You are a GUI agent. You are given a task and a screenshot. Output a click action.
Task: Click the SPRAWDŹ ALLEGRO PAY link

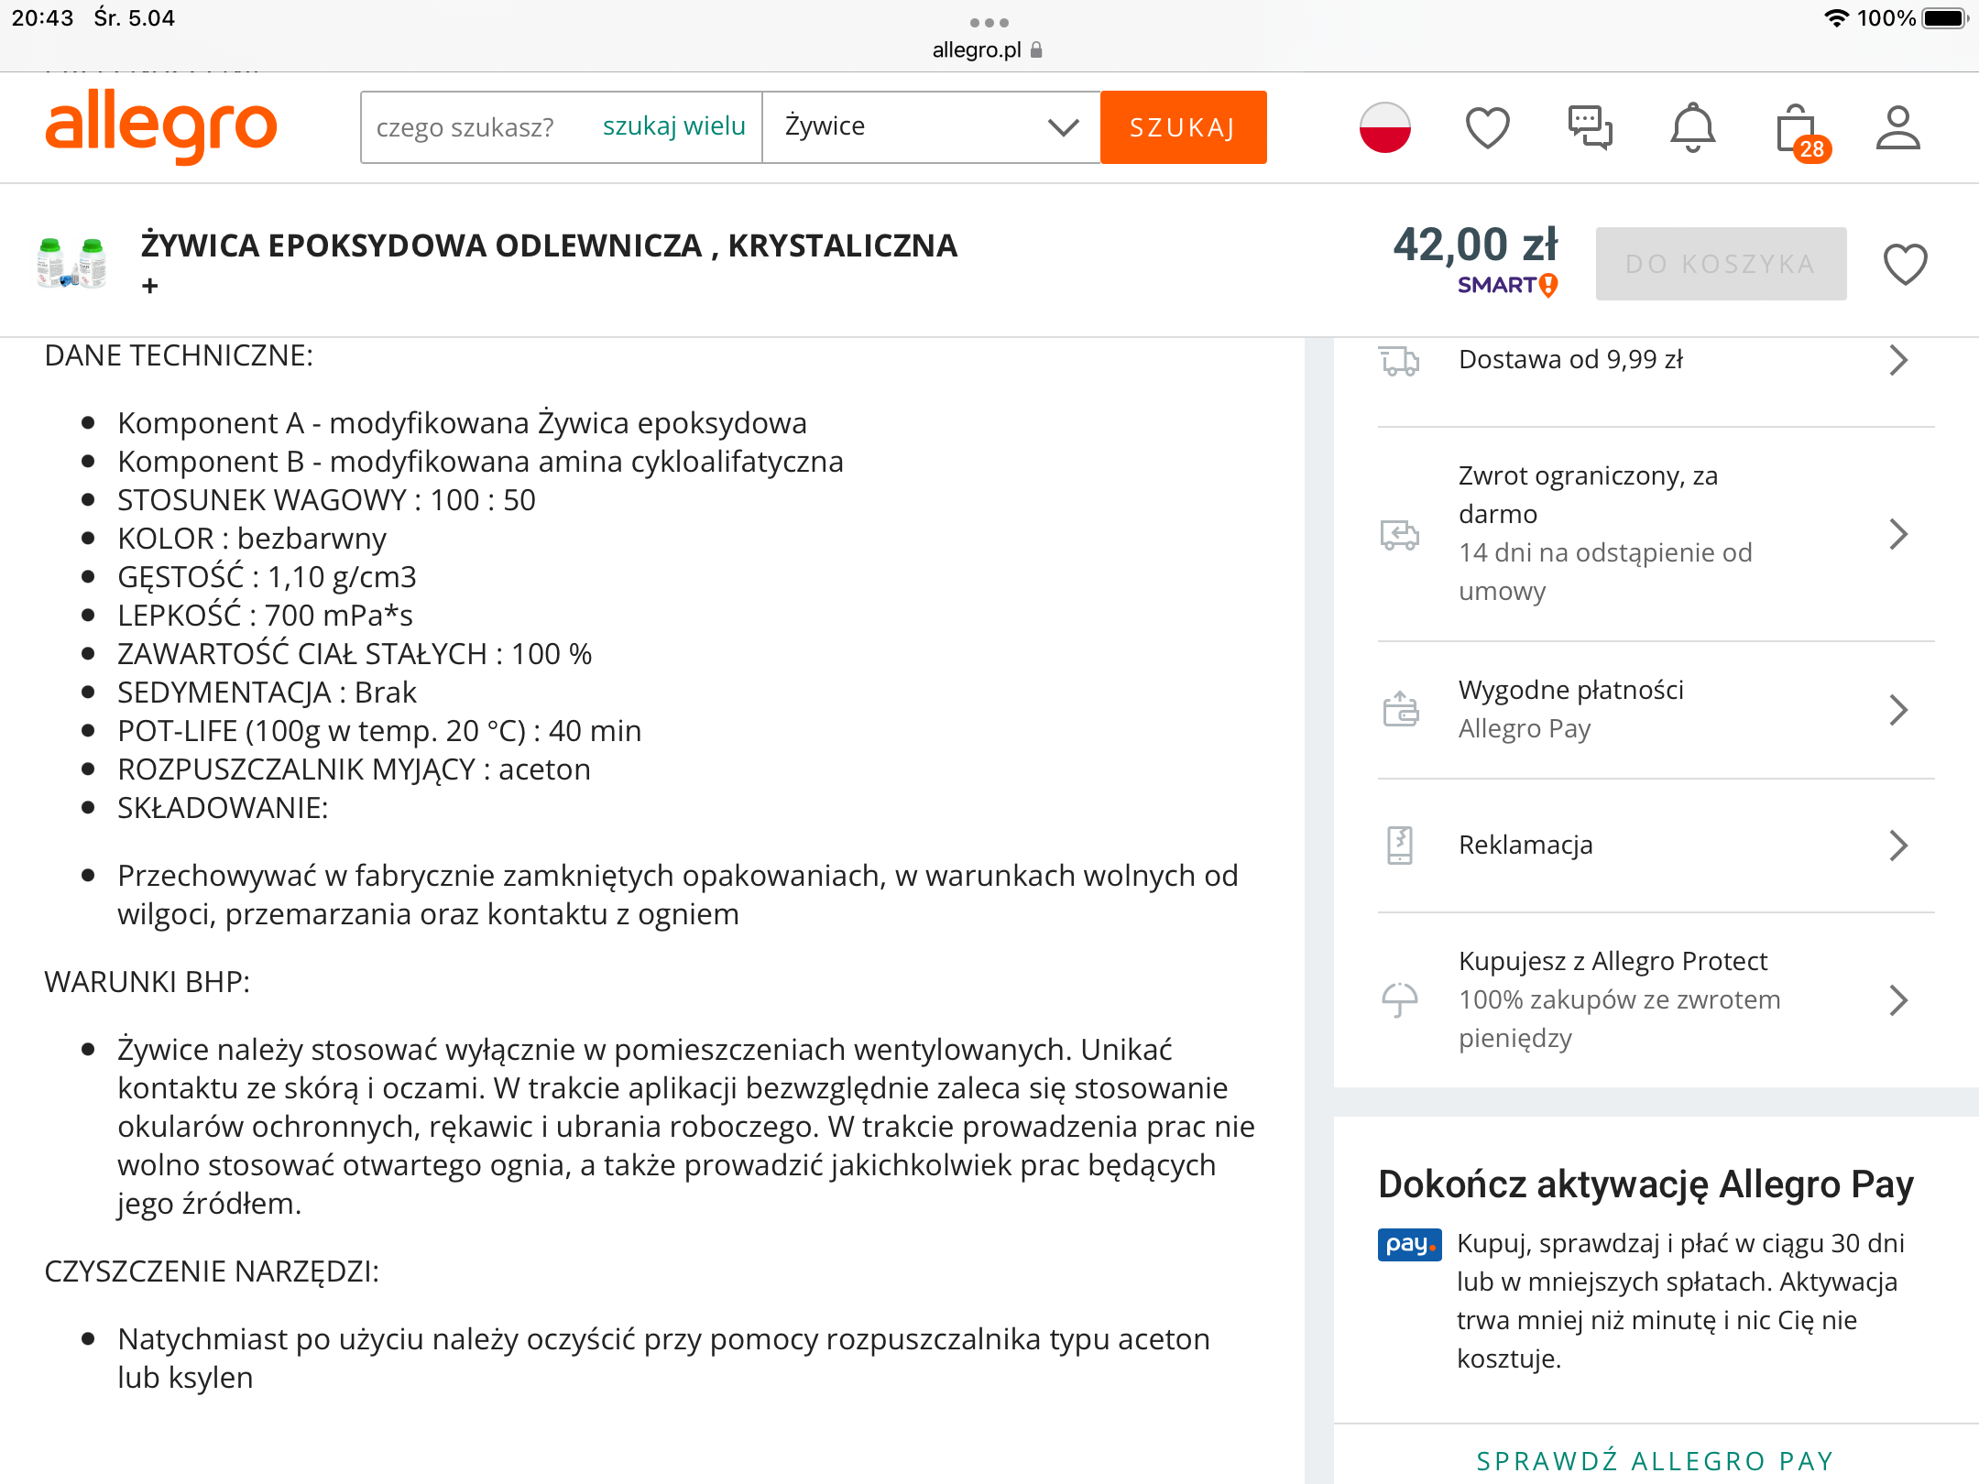tap(1655, 1461)
